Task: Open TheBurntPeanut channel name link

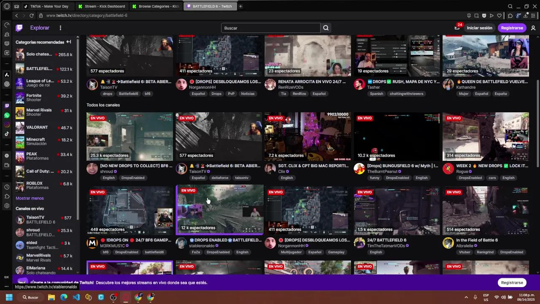Action: coord(382,171)
